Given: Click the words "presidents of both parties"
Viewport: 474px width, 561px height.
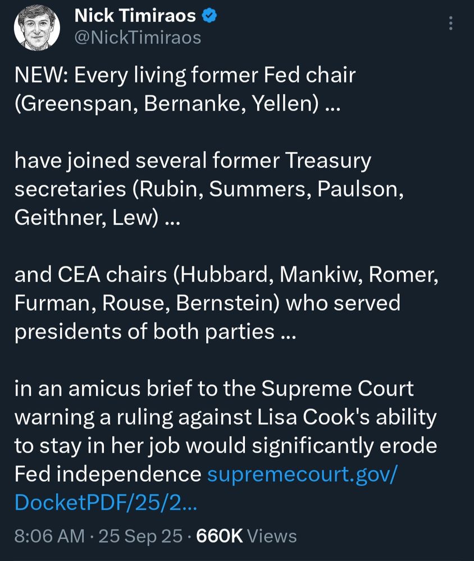Looking at the screenshot, I should click(x=144, y=332).
